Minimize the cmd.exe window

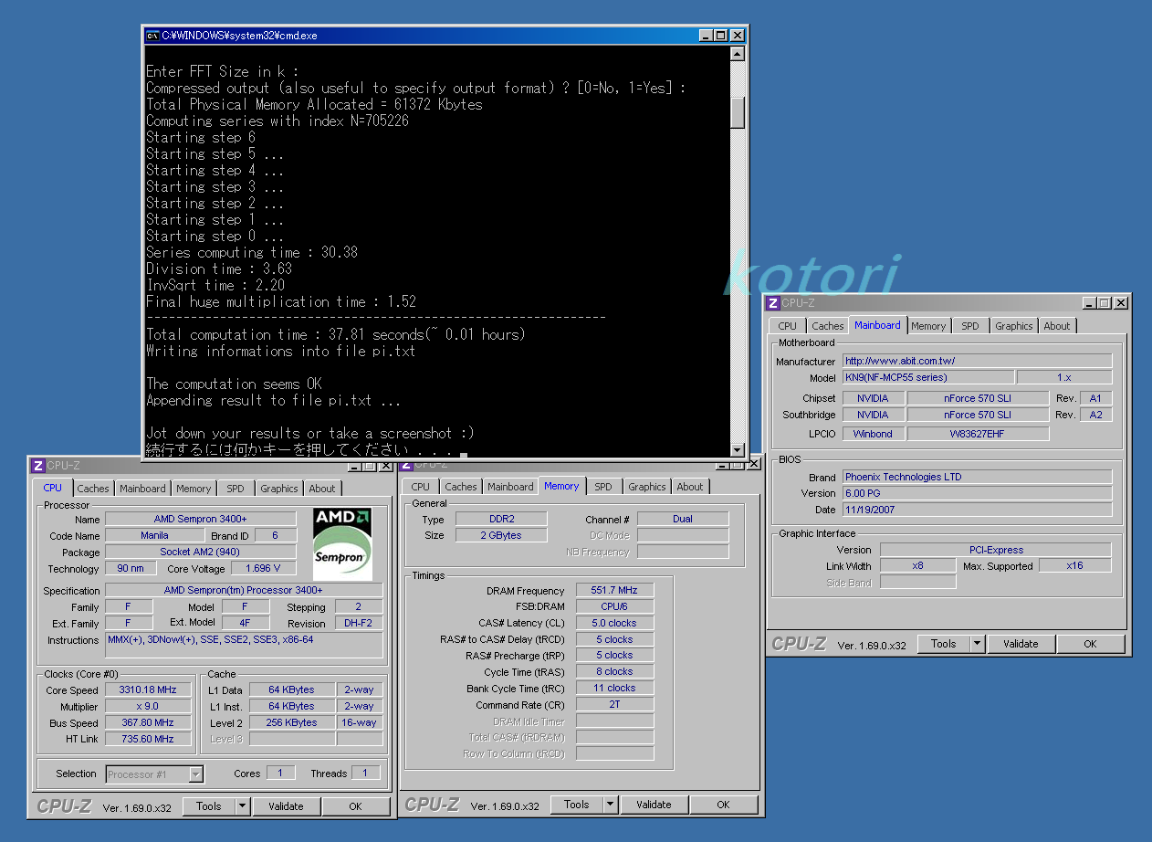coord(707,36)
